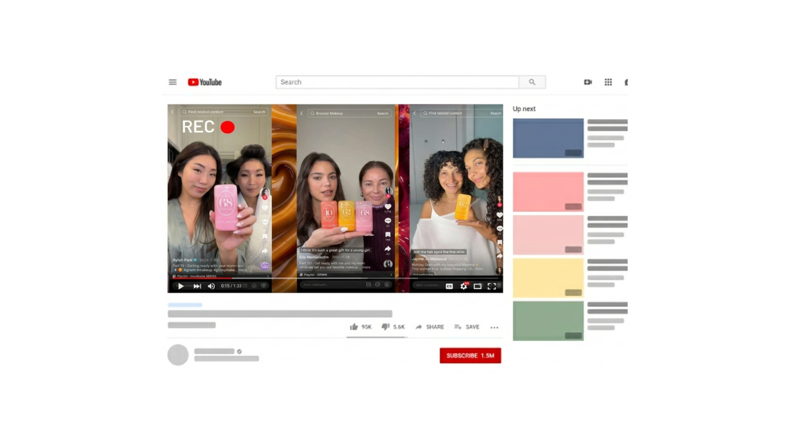Click the red video progress bar
This screenshot has width=789, height=444.
coord(201,278)
